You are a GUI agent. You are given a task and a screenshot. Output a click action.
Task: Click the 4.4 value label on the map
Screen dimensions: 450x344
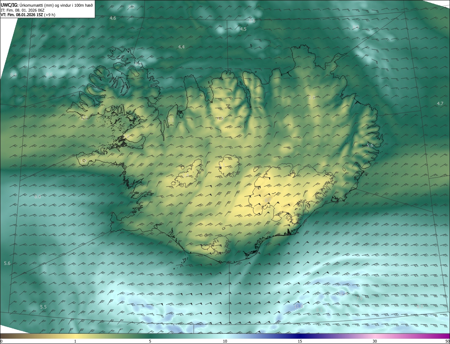tap(181, 47)
